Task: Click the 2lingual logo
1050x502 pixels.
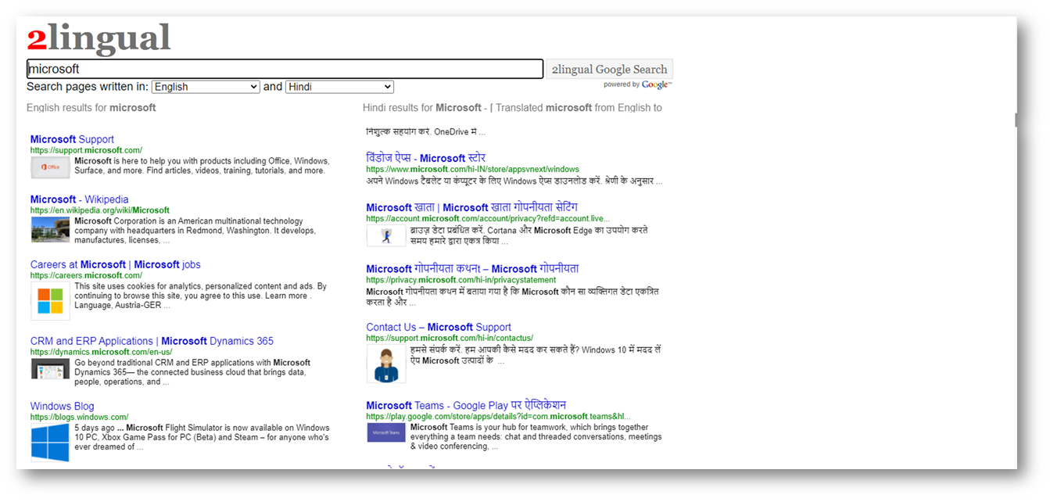Action: tap(99, 39)
